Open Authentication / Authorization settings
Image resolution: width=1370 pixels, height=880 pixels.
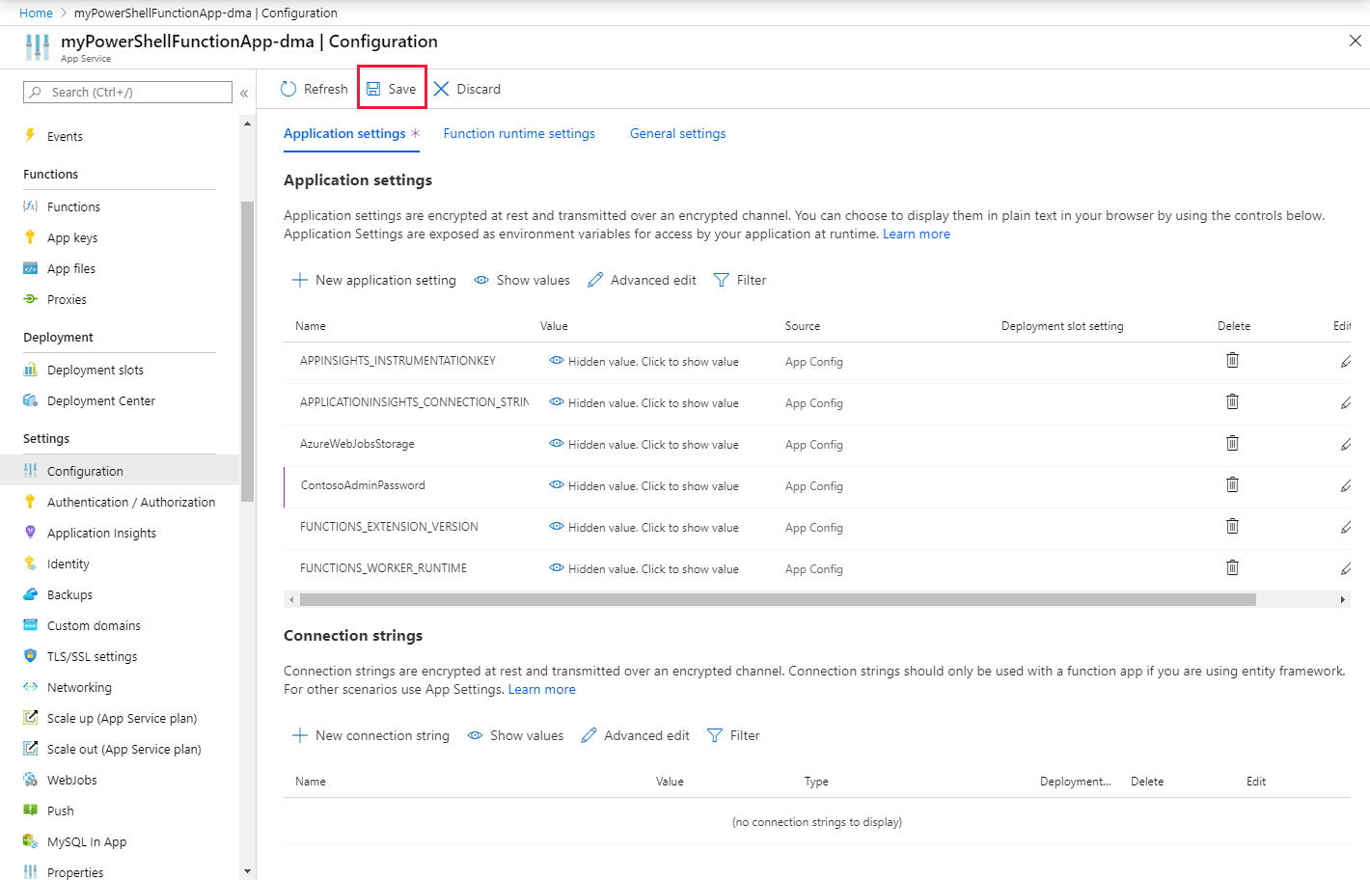pos(120,502)
